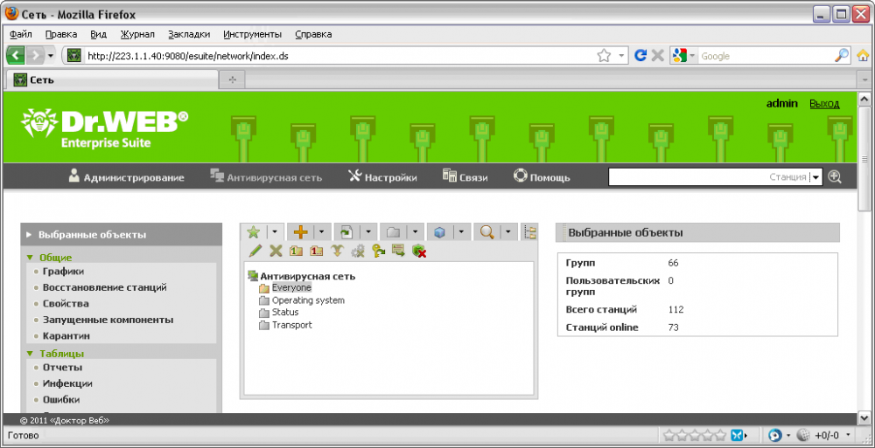Open dropdown arrow next to folder icon

[415, 232]
